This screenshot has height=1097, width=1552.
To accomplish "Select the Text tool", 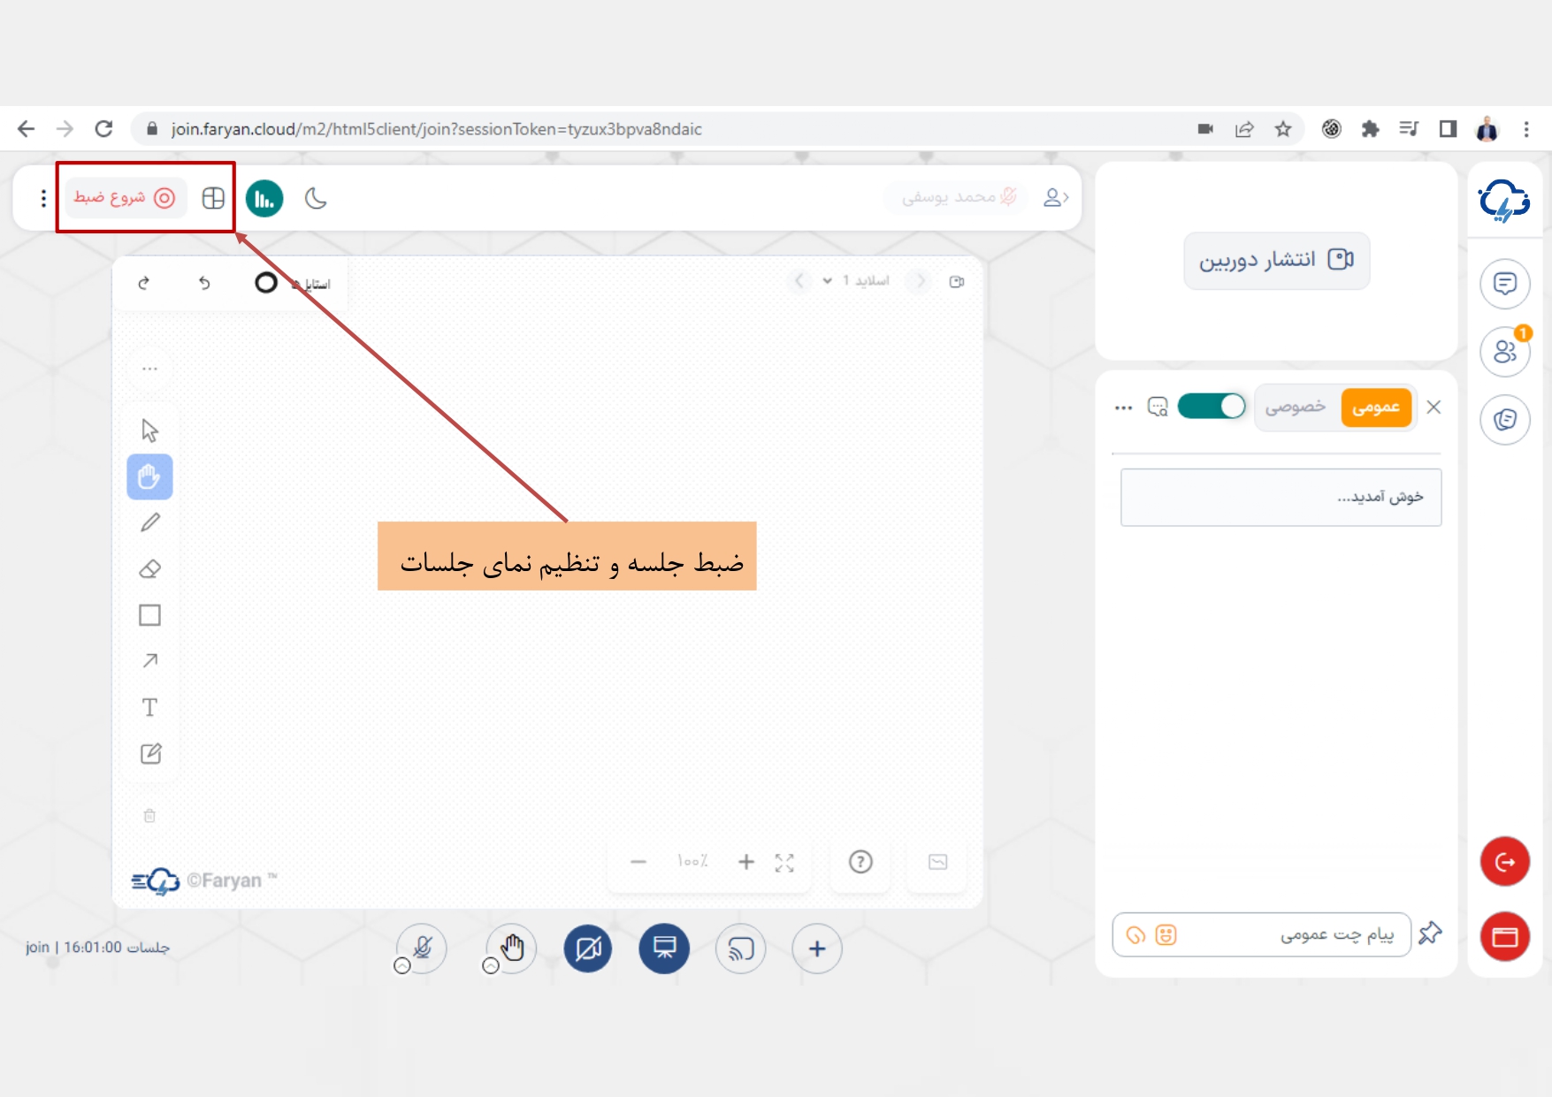I will click(x=150, y=707).
